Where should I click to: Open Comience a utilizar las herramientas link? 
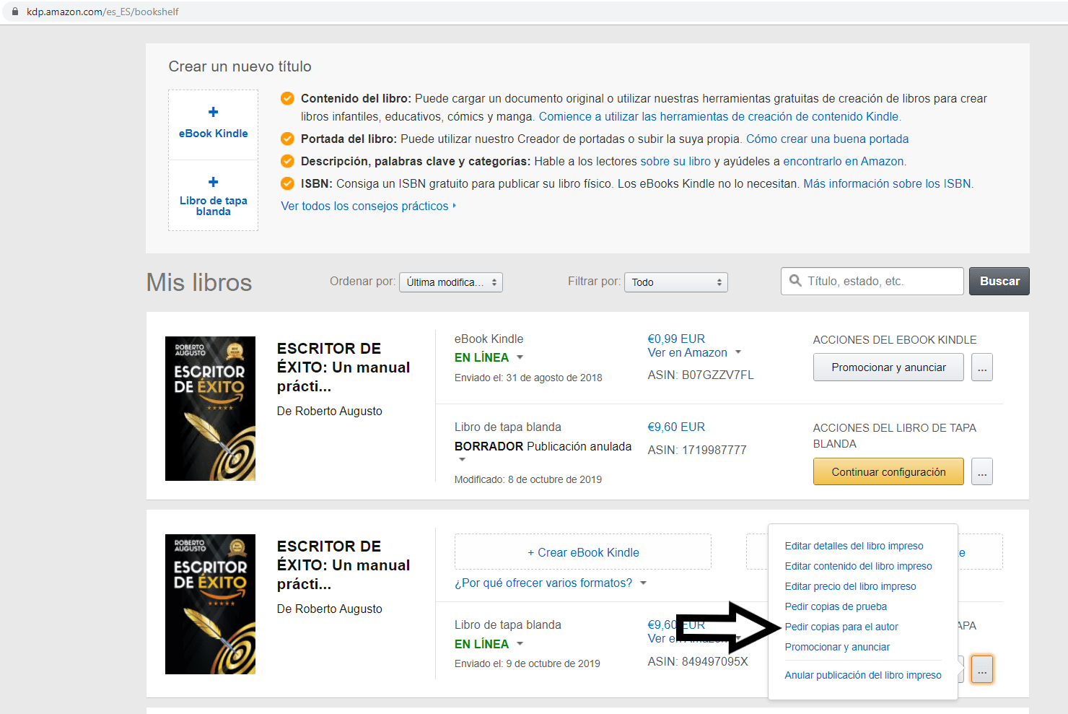click(x=719, y=116)
